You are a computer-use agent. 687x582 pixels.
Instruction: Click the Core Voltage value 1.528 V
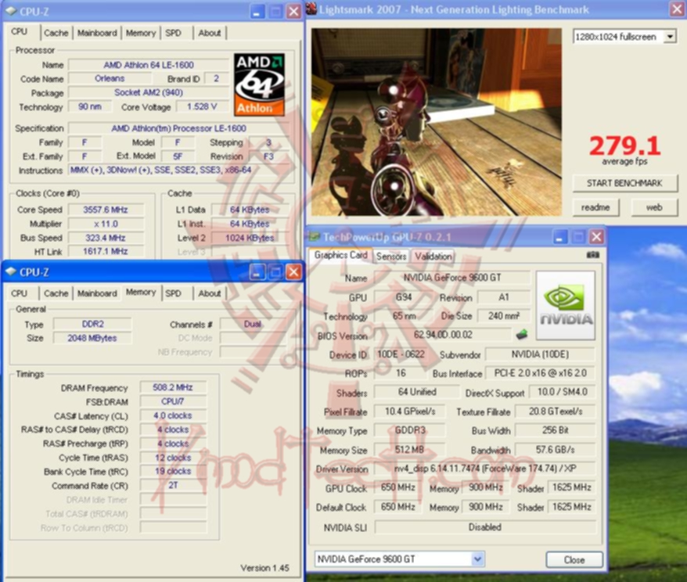202,106
